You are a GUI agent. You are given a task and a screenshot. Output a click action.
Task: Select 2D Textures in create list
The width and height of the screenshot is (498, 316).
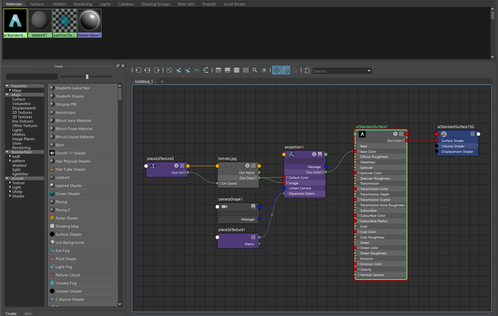tap(22, 112)
